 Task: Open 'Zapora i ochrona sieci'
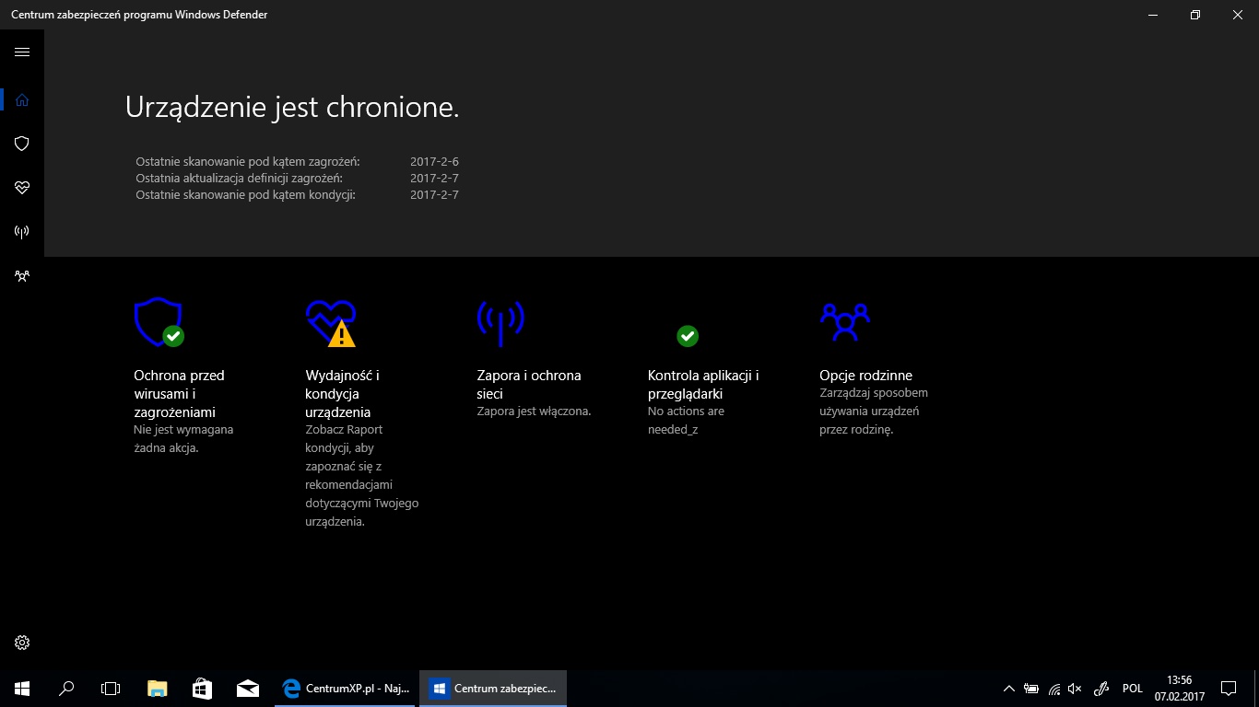tap(529, 385)
